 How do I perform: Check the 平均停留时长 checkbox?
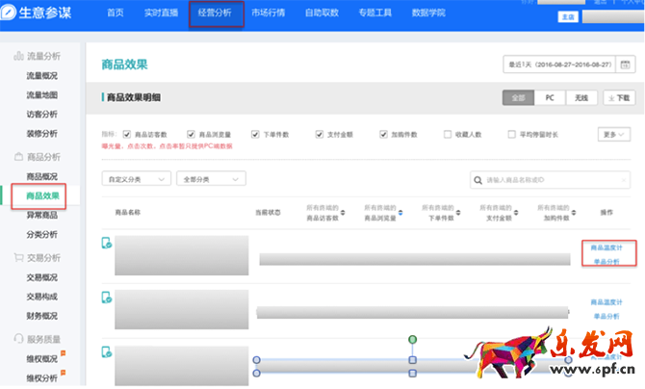[512, 135]
